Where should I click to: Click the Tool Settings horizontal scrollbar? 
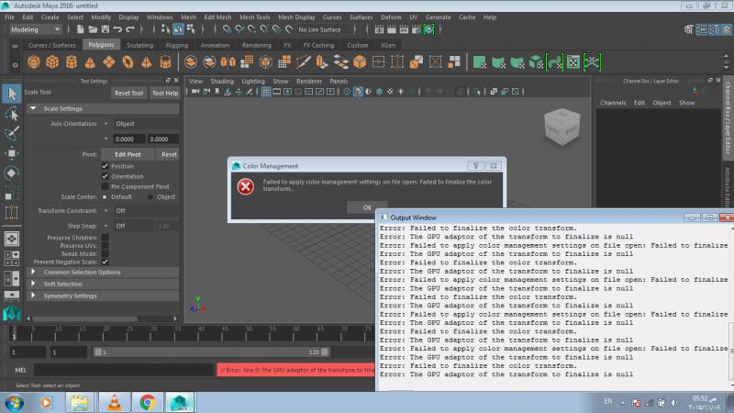click(x=84, y=318)
